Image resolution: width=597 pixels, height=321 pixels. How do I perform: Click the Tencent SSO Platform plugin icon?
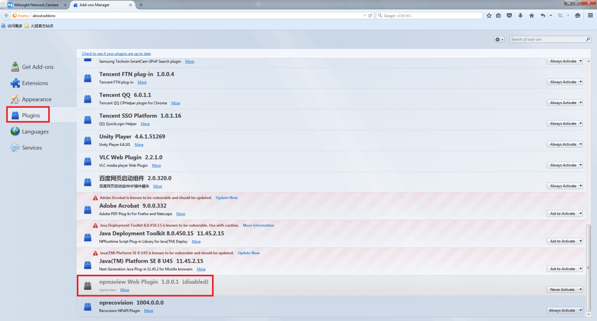click(x=88, y=120)
